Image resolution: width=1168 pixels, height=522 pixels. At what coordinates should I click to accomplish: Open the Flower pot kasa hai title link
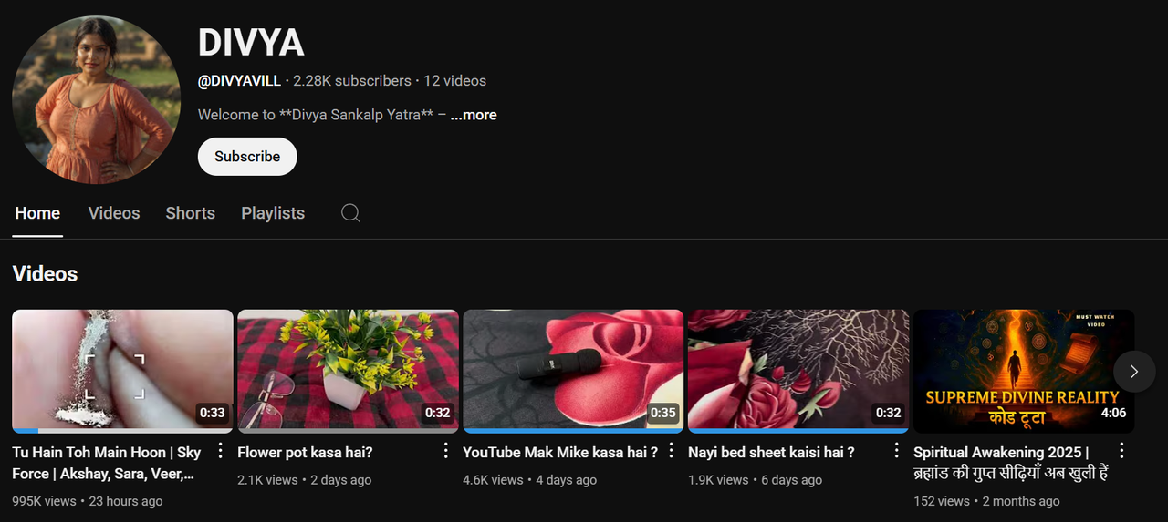(305, 452)
